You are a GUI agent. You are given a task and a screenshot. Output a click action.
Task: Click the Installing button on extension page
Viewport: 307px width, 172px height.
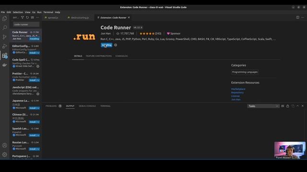coord(106,45)
